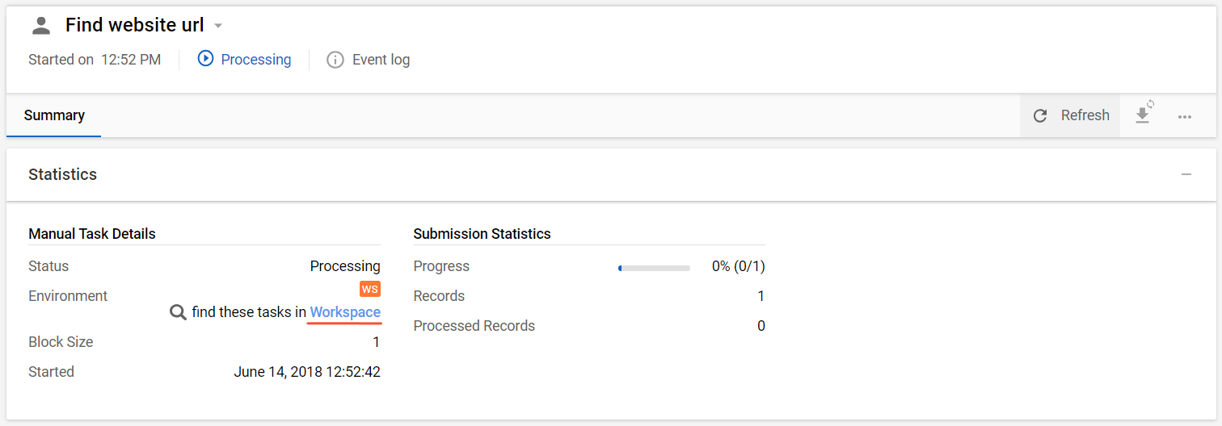Click the Statistics section header
Screen dimensions: 1222x426
(x=62, y=174)
